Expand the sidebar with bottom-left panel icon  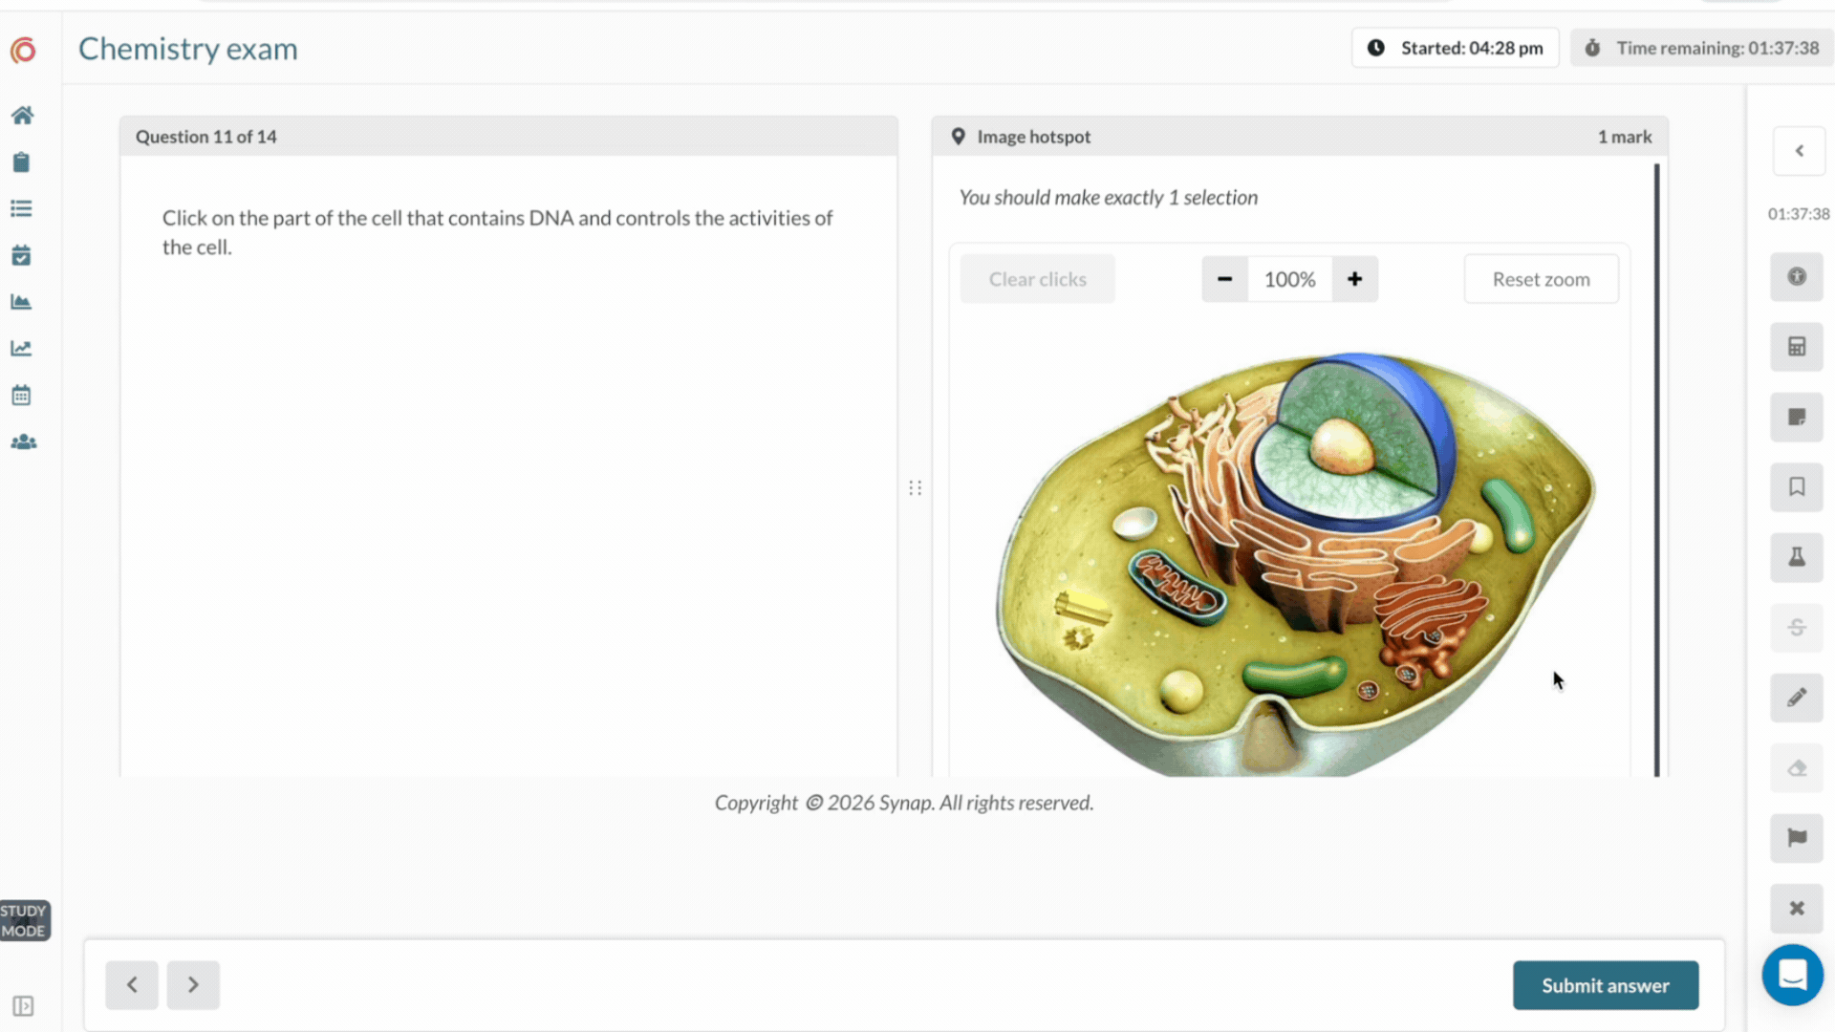point(23,1006)
